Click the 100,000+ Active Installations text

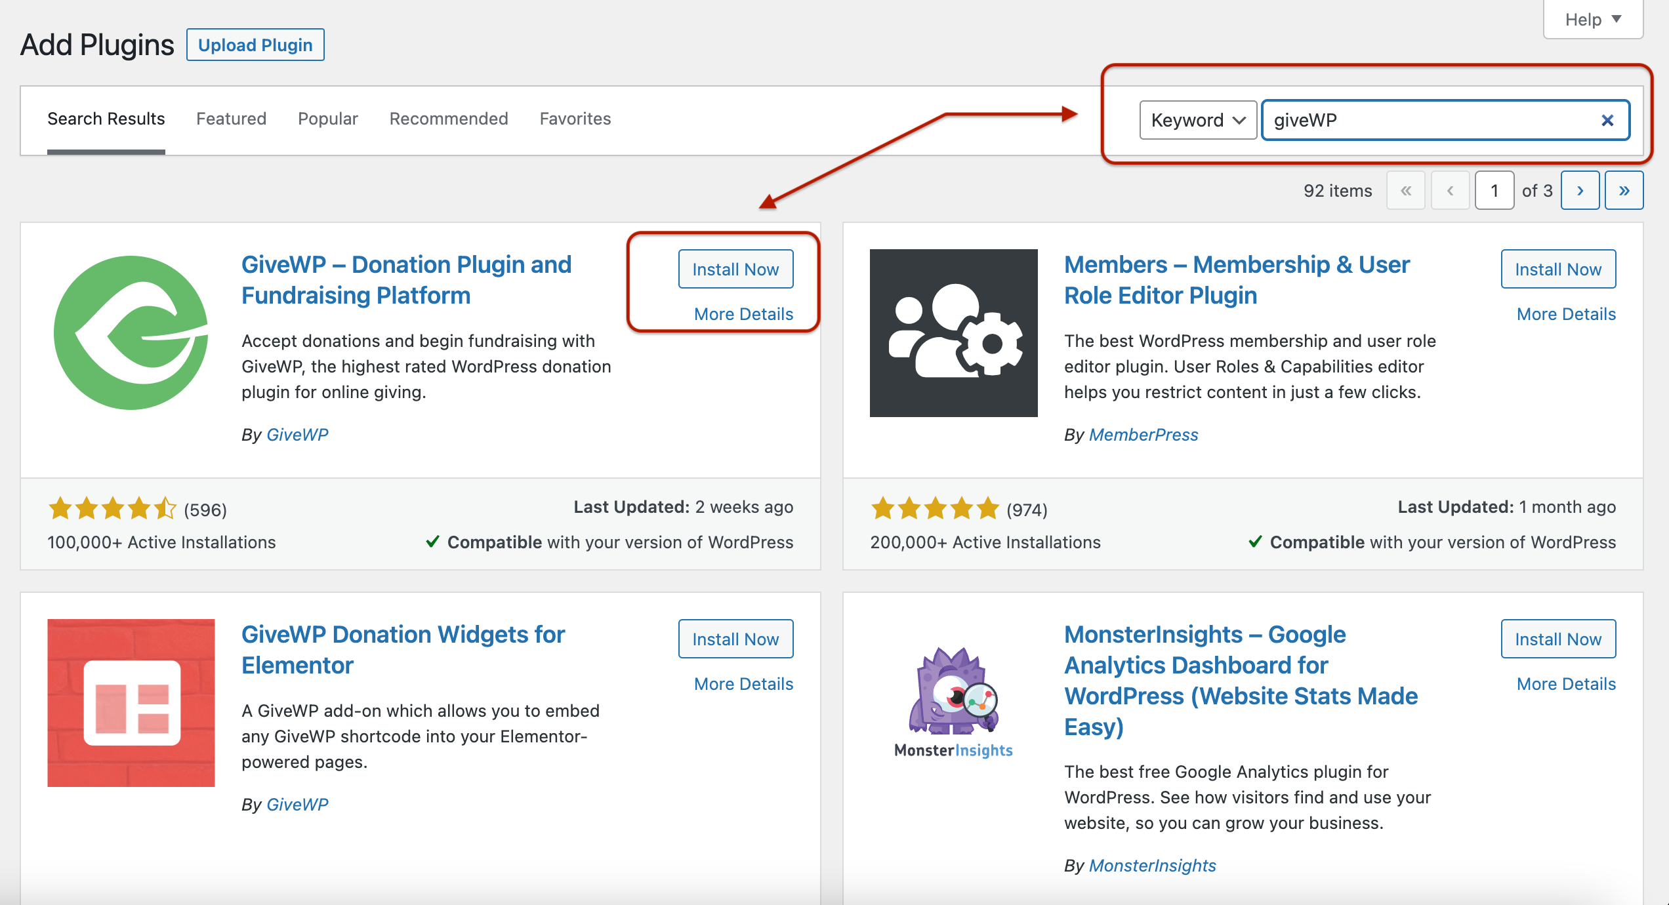[161, 542]
